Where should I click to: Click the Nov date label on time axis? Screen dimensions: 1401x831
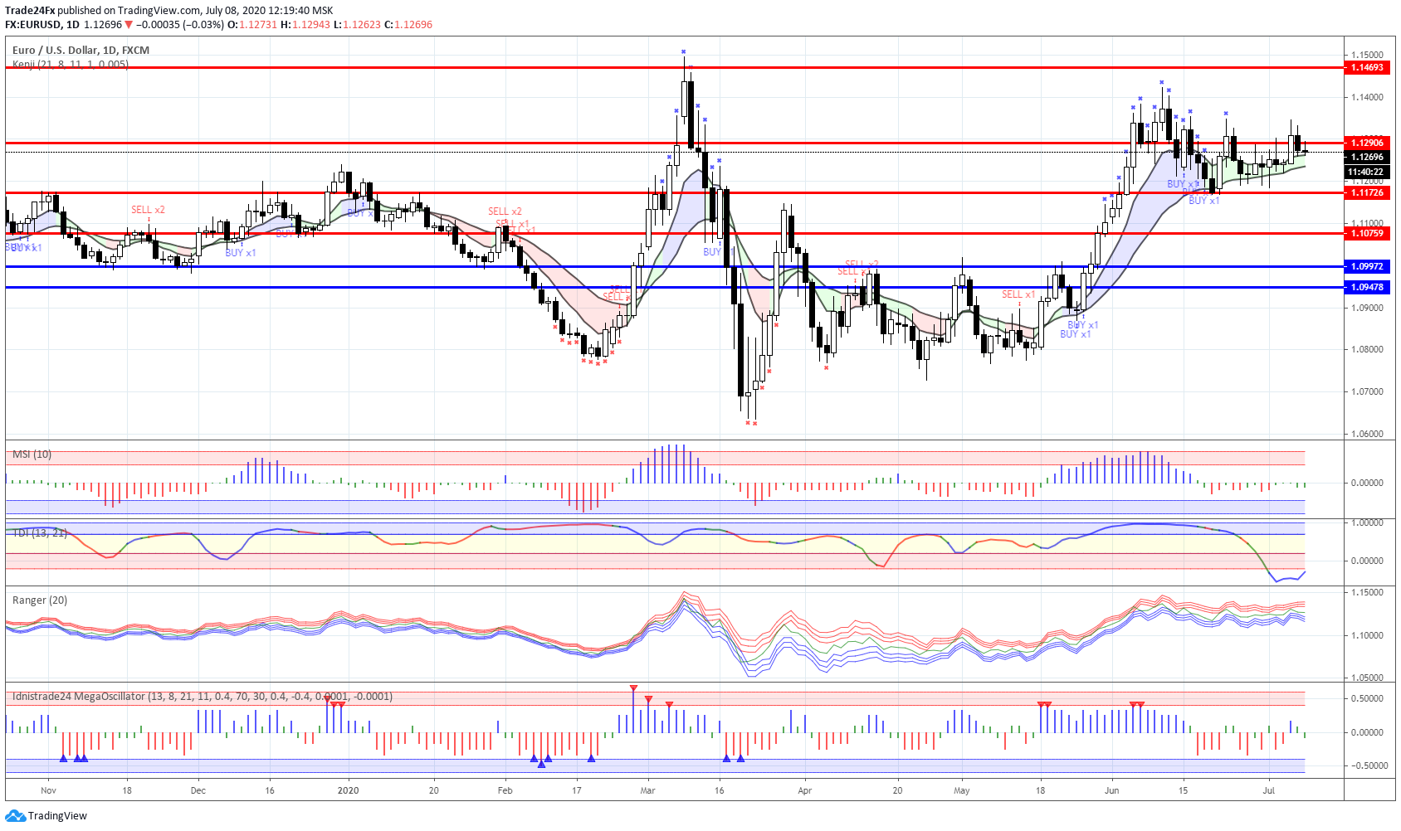[48, 790]
